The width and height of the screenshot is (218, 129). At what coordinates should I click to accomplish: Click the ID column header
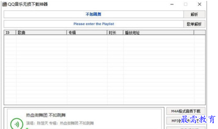[10, 33]
